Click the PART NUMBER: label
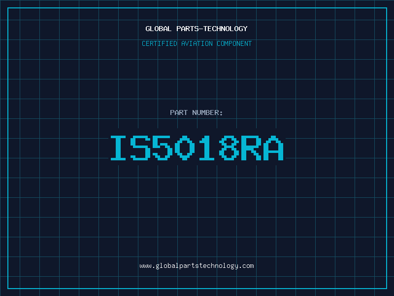Screen dimensions: 394x296 pos(197,112)
